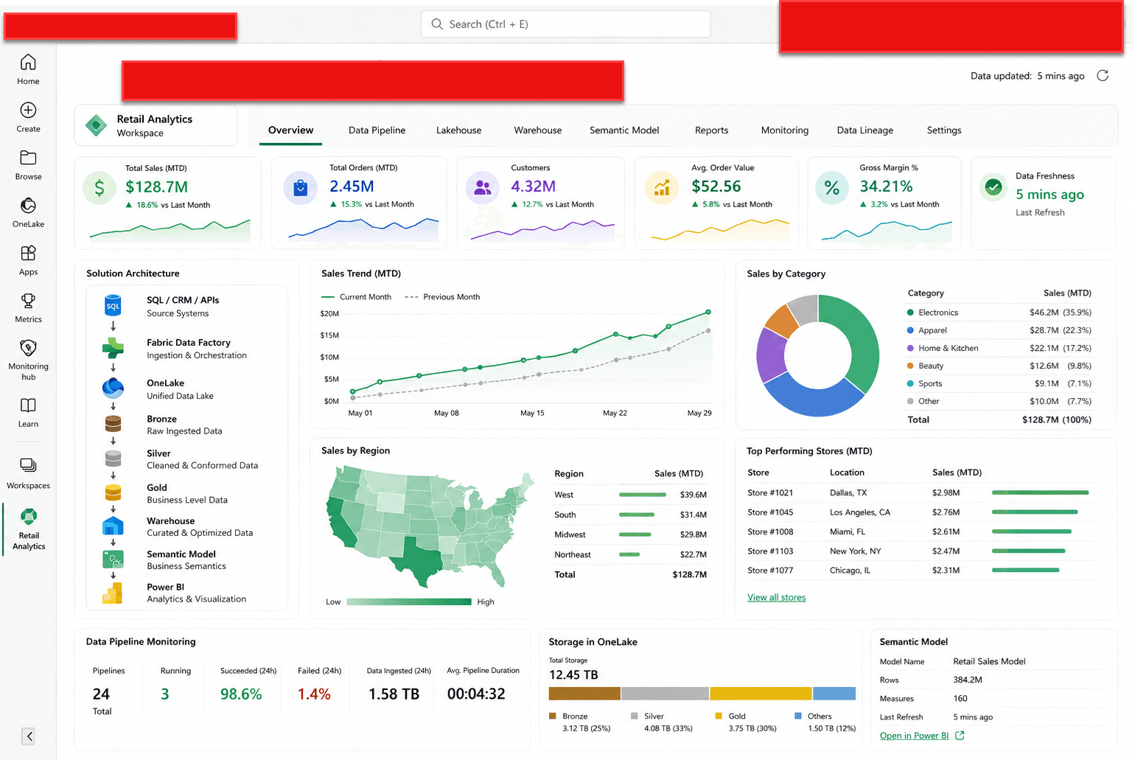This screenshot has height=760, width=1132.
Task: Open the Browse folder icon
Action: pos(28,158)
